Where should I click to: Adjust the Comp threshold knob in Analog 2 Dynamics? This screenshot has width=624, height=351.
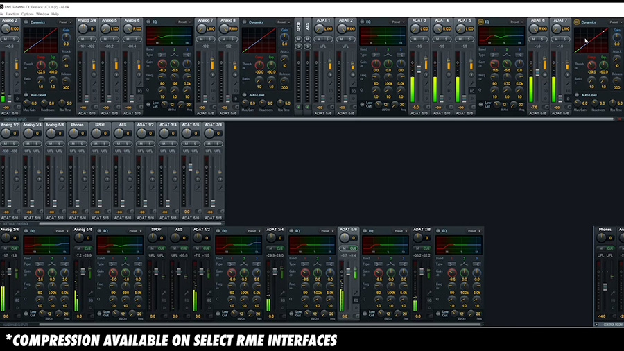pos(41,65)
